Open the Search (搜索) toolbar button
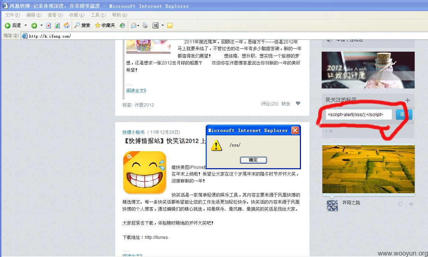Image resolution: width=428 pixels, height=257 pixels. pyautogui.click(x=82, y=25)
